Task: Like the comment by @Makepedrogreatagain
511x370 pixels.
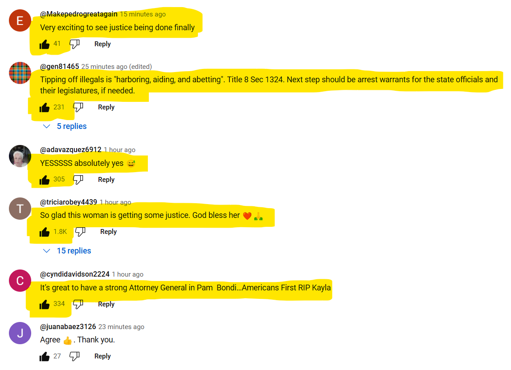Action: (x=44, y=44)
